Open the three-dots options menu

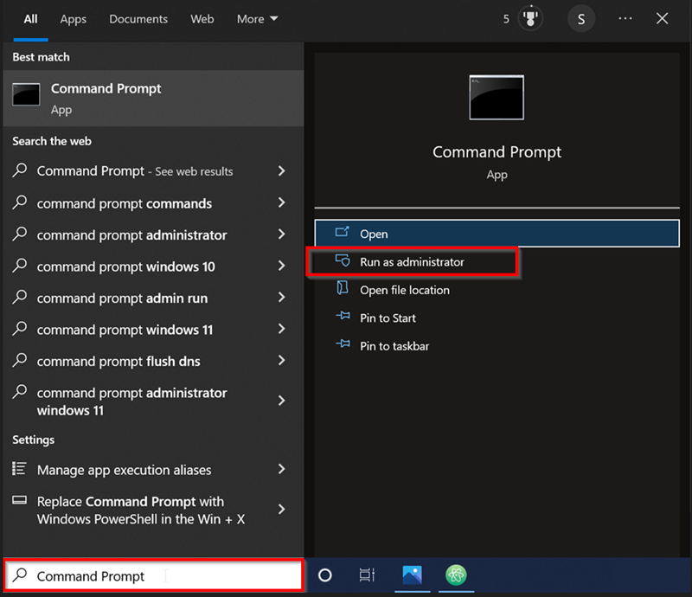coord(624,19)
